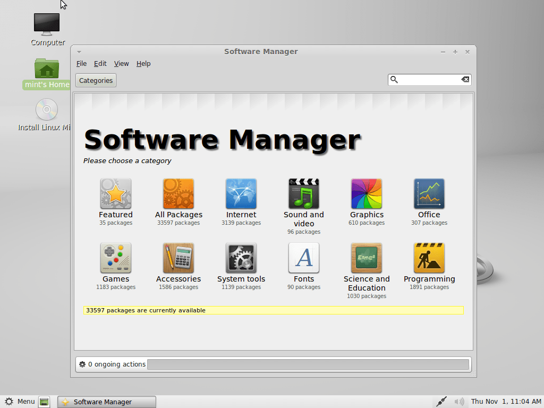Click 'Please choose a category' text

[x=127, y=161]
